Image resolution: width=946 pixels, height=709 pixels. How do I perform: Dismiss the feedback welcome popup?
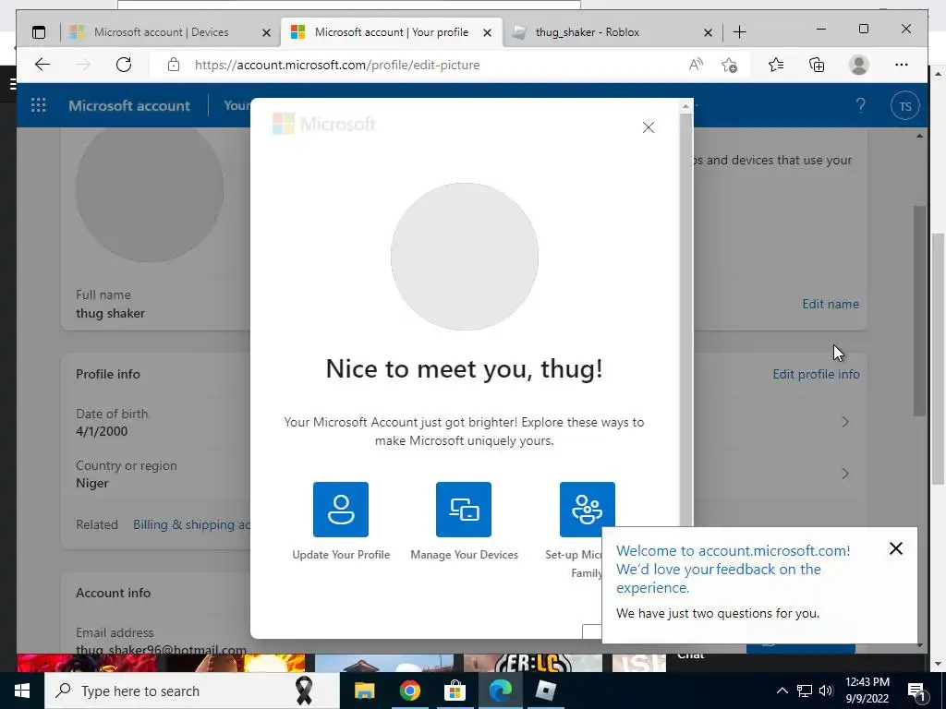pos(896,548)
